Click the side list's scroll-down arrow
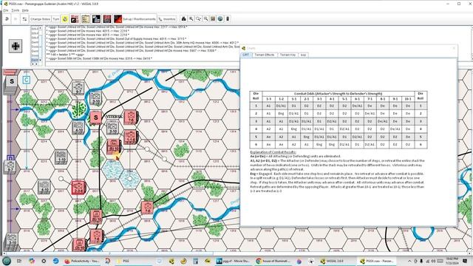The width and height of the screenshot is (473, 266). point(40,60)
